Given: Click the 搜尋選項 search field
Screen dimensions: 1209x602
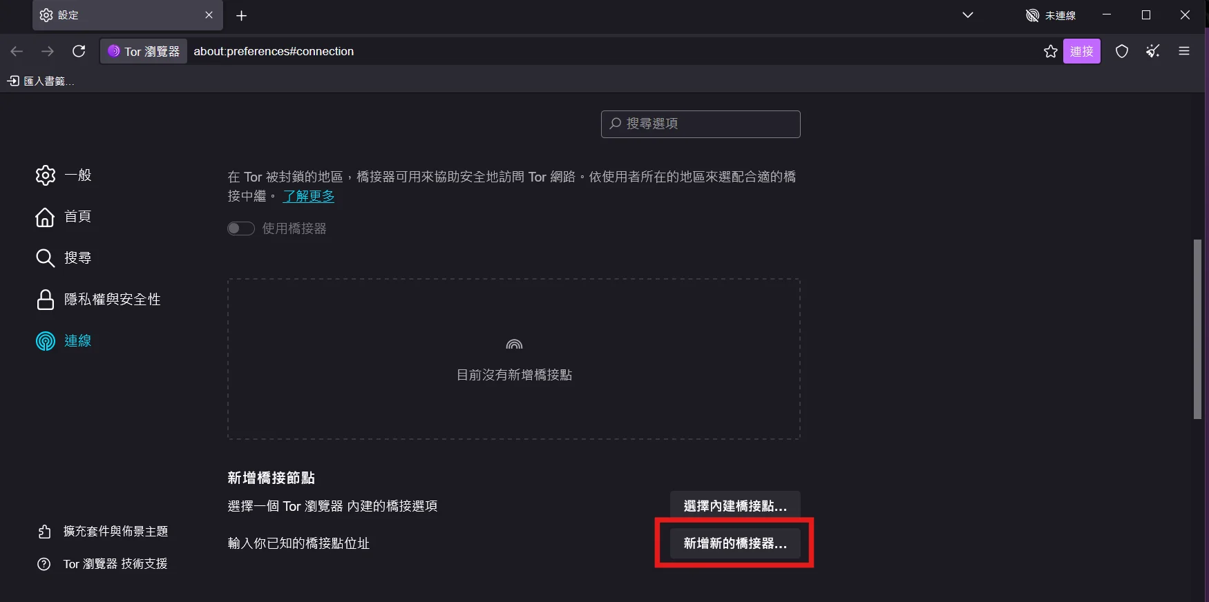Looking at the screenshot, I should tap(701, 124).
